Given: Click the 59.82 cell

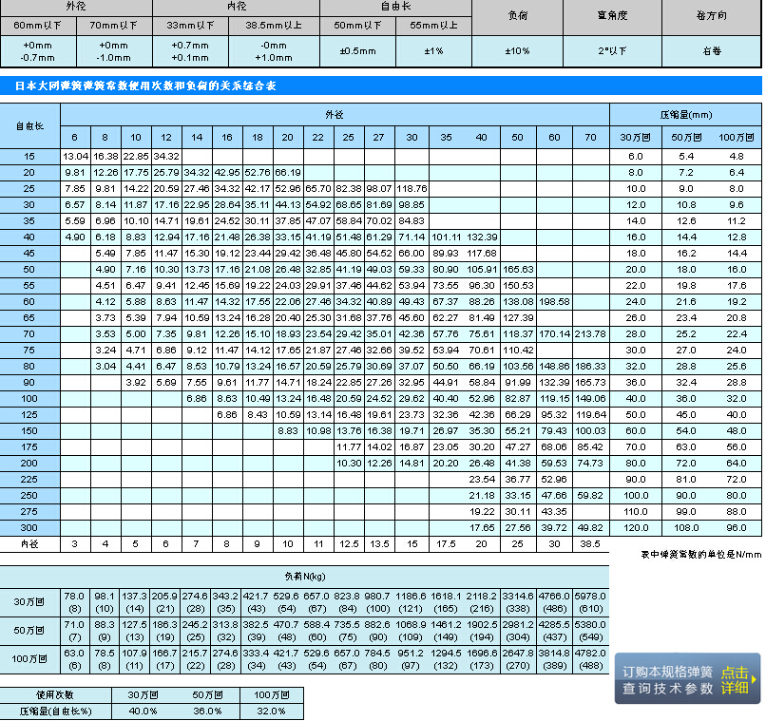Looking at the screenshot, I should click(590, 495).
